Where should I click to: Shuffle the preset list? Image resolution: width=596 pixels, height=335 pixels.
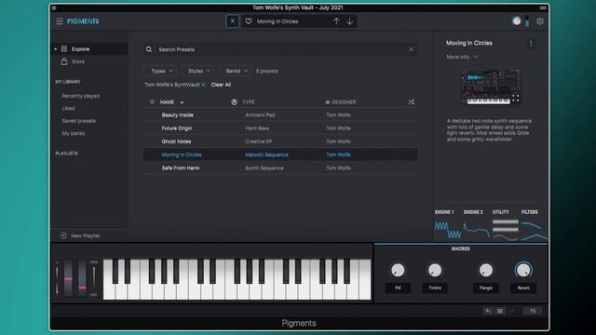[x=411, y=101]
